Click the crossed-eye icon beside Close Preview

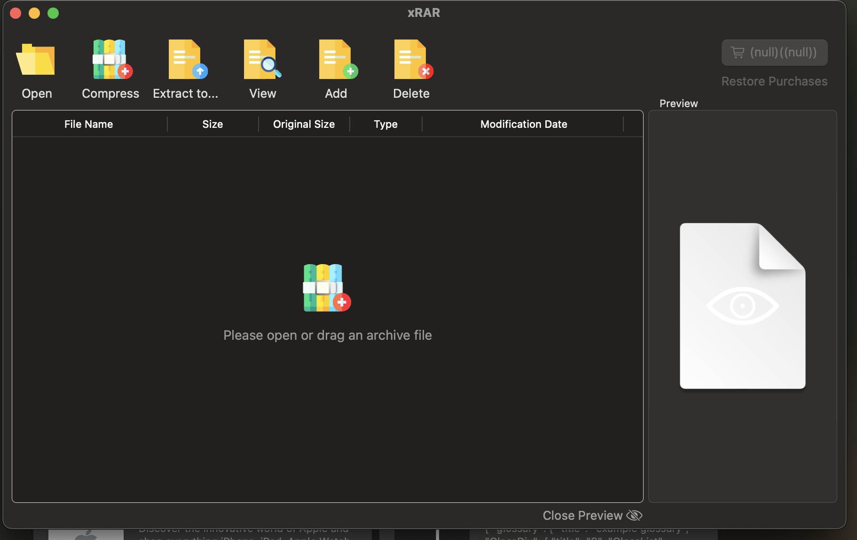tap(635, 516)
